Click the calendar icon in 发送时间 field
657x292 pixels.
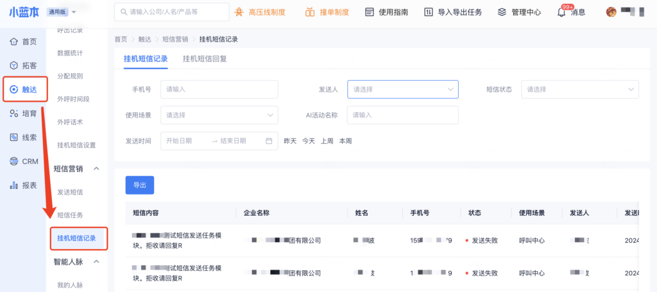(269, 141)
